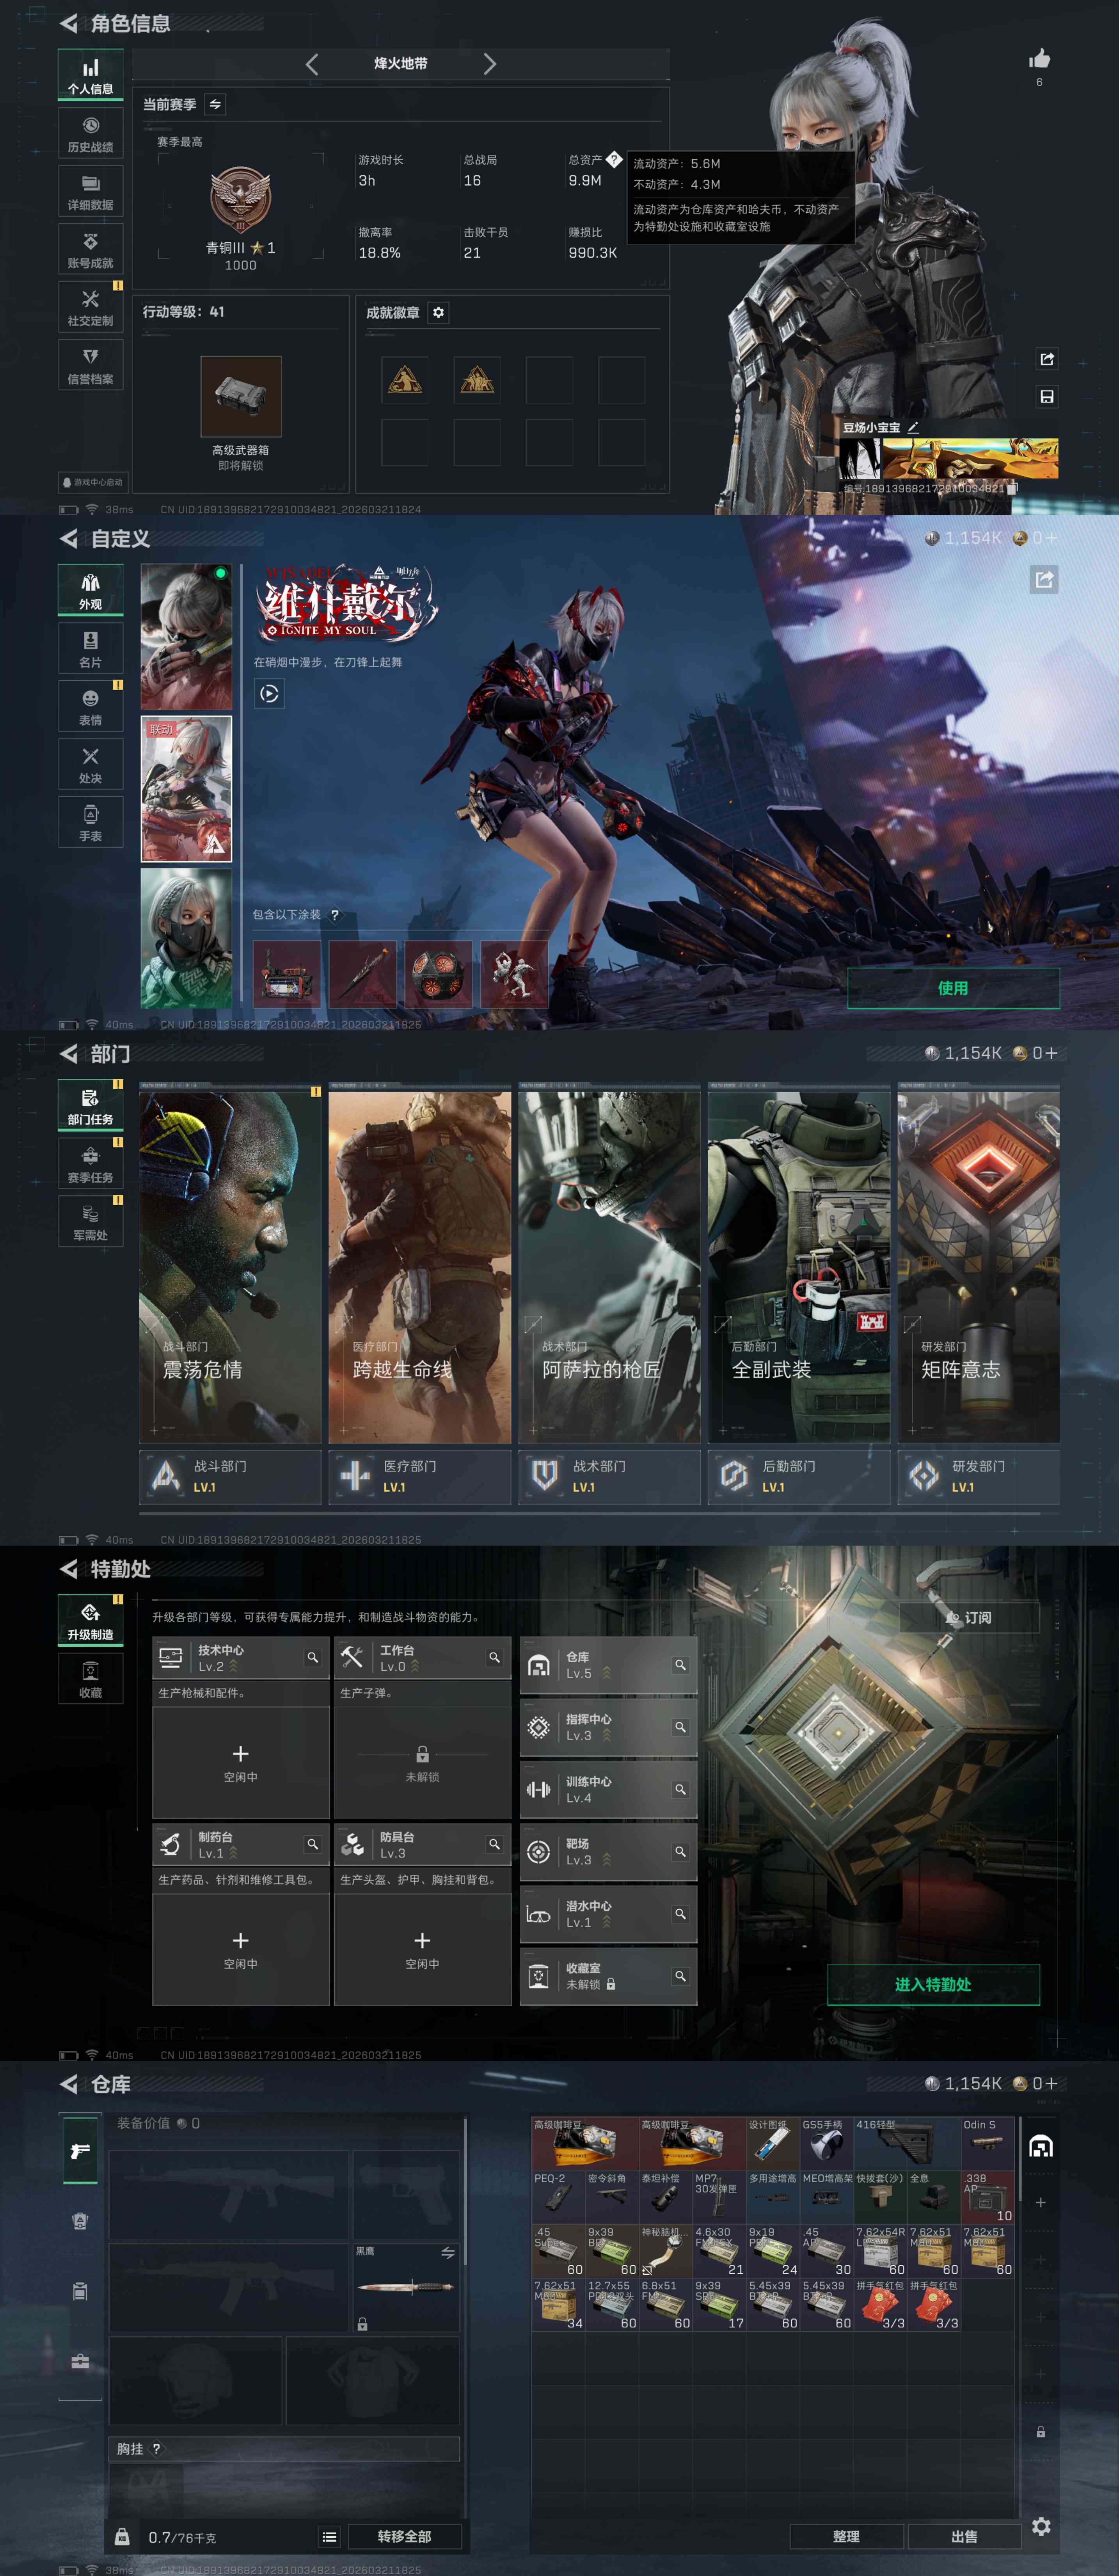Open warehouse settings gear icon
Screen dimensions: 1119x2576
(x=1041, y=2527)
